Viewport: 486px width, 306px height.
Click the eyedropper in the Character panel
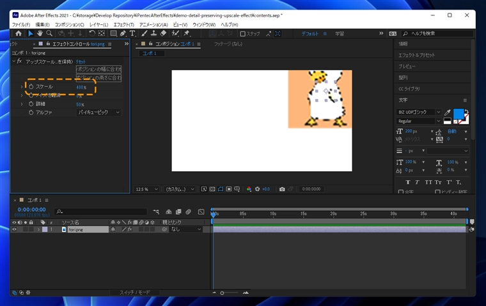(447, 112)
